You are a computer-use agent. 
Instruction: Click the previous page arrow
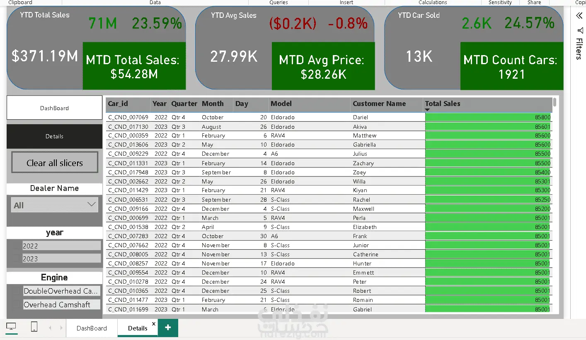50,328
